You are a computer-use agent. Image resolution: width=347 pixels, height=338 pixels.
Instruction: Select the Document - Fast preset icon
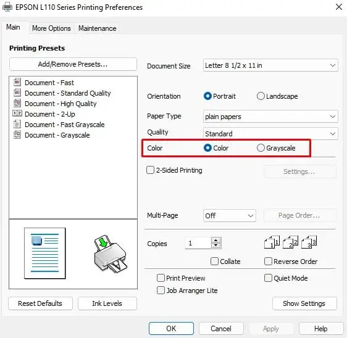[x=17, y=82]
